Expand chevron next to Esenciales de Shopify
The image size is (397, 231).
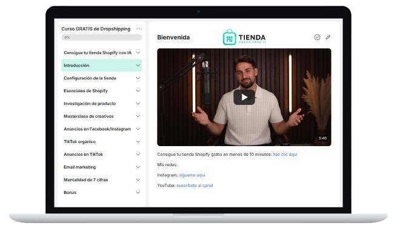coord(138,91)
